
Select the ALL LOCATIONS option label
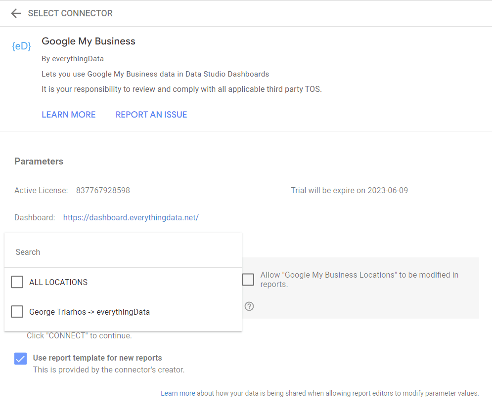tap(58, 282)
